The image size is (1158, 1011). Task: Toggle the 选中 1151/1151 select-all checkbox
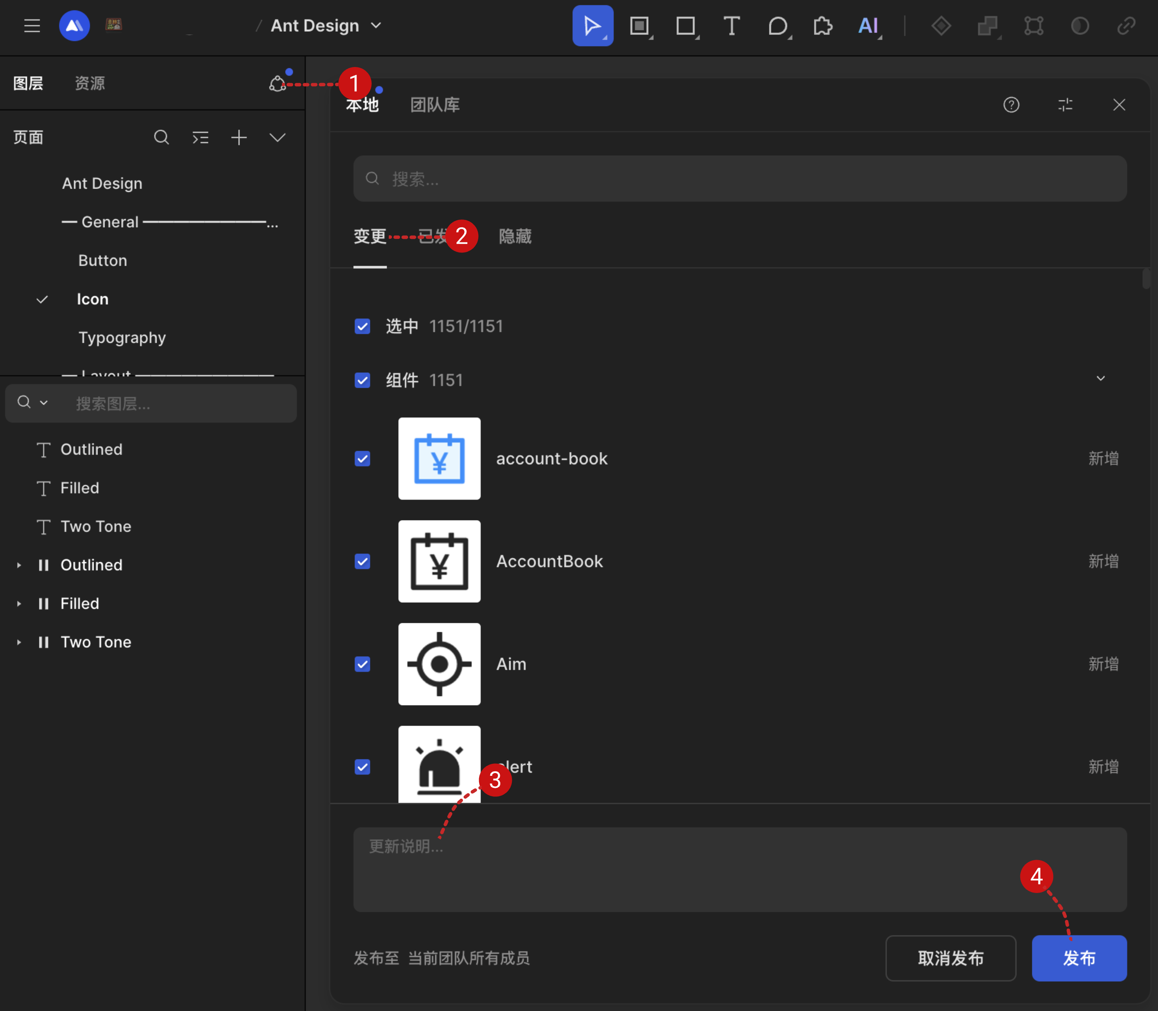click(x=362, y=327)
